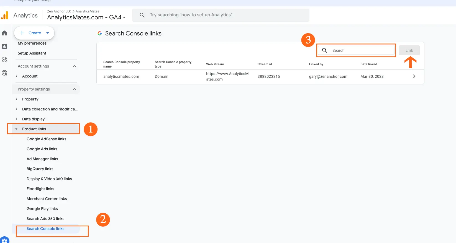Open the Advertising target icon
This screenshot has width=456, height=243.
click(4, 73)
